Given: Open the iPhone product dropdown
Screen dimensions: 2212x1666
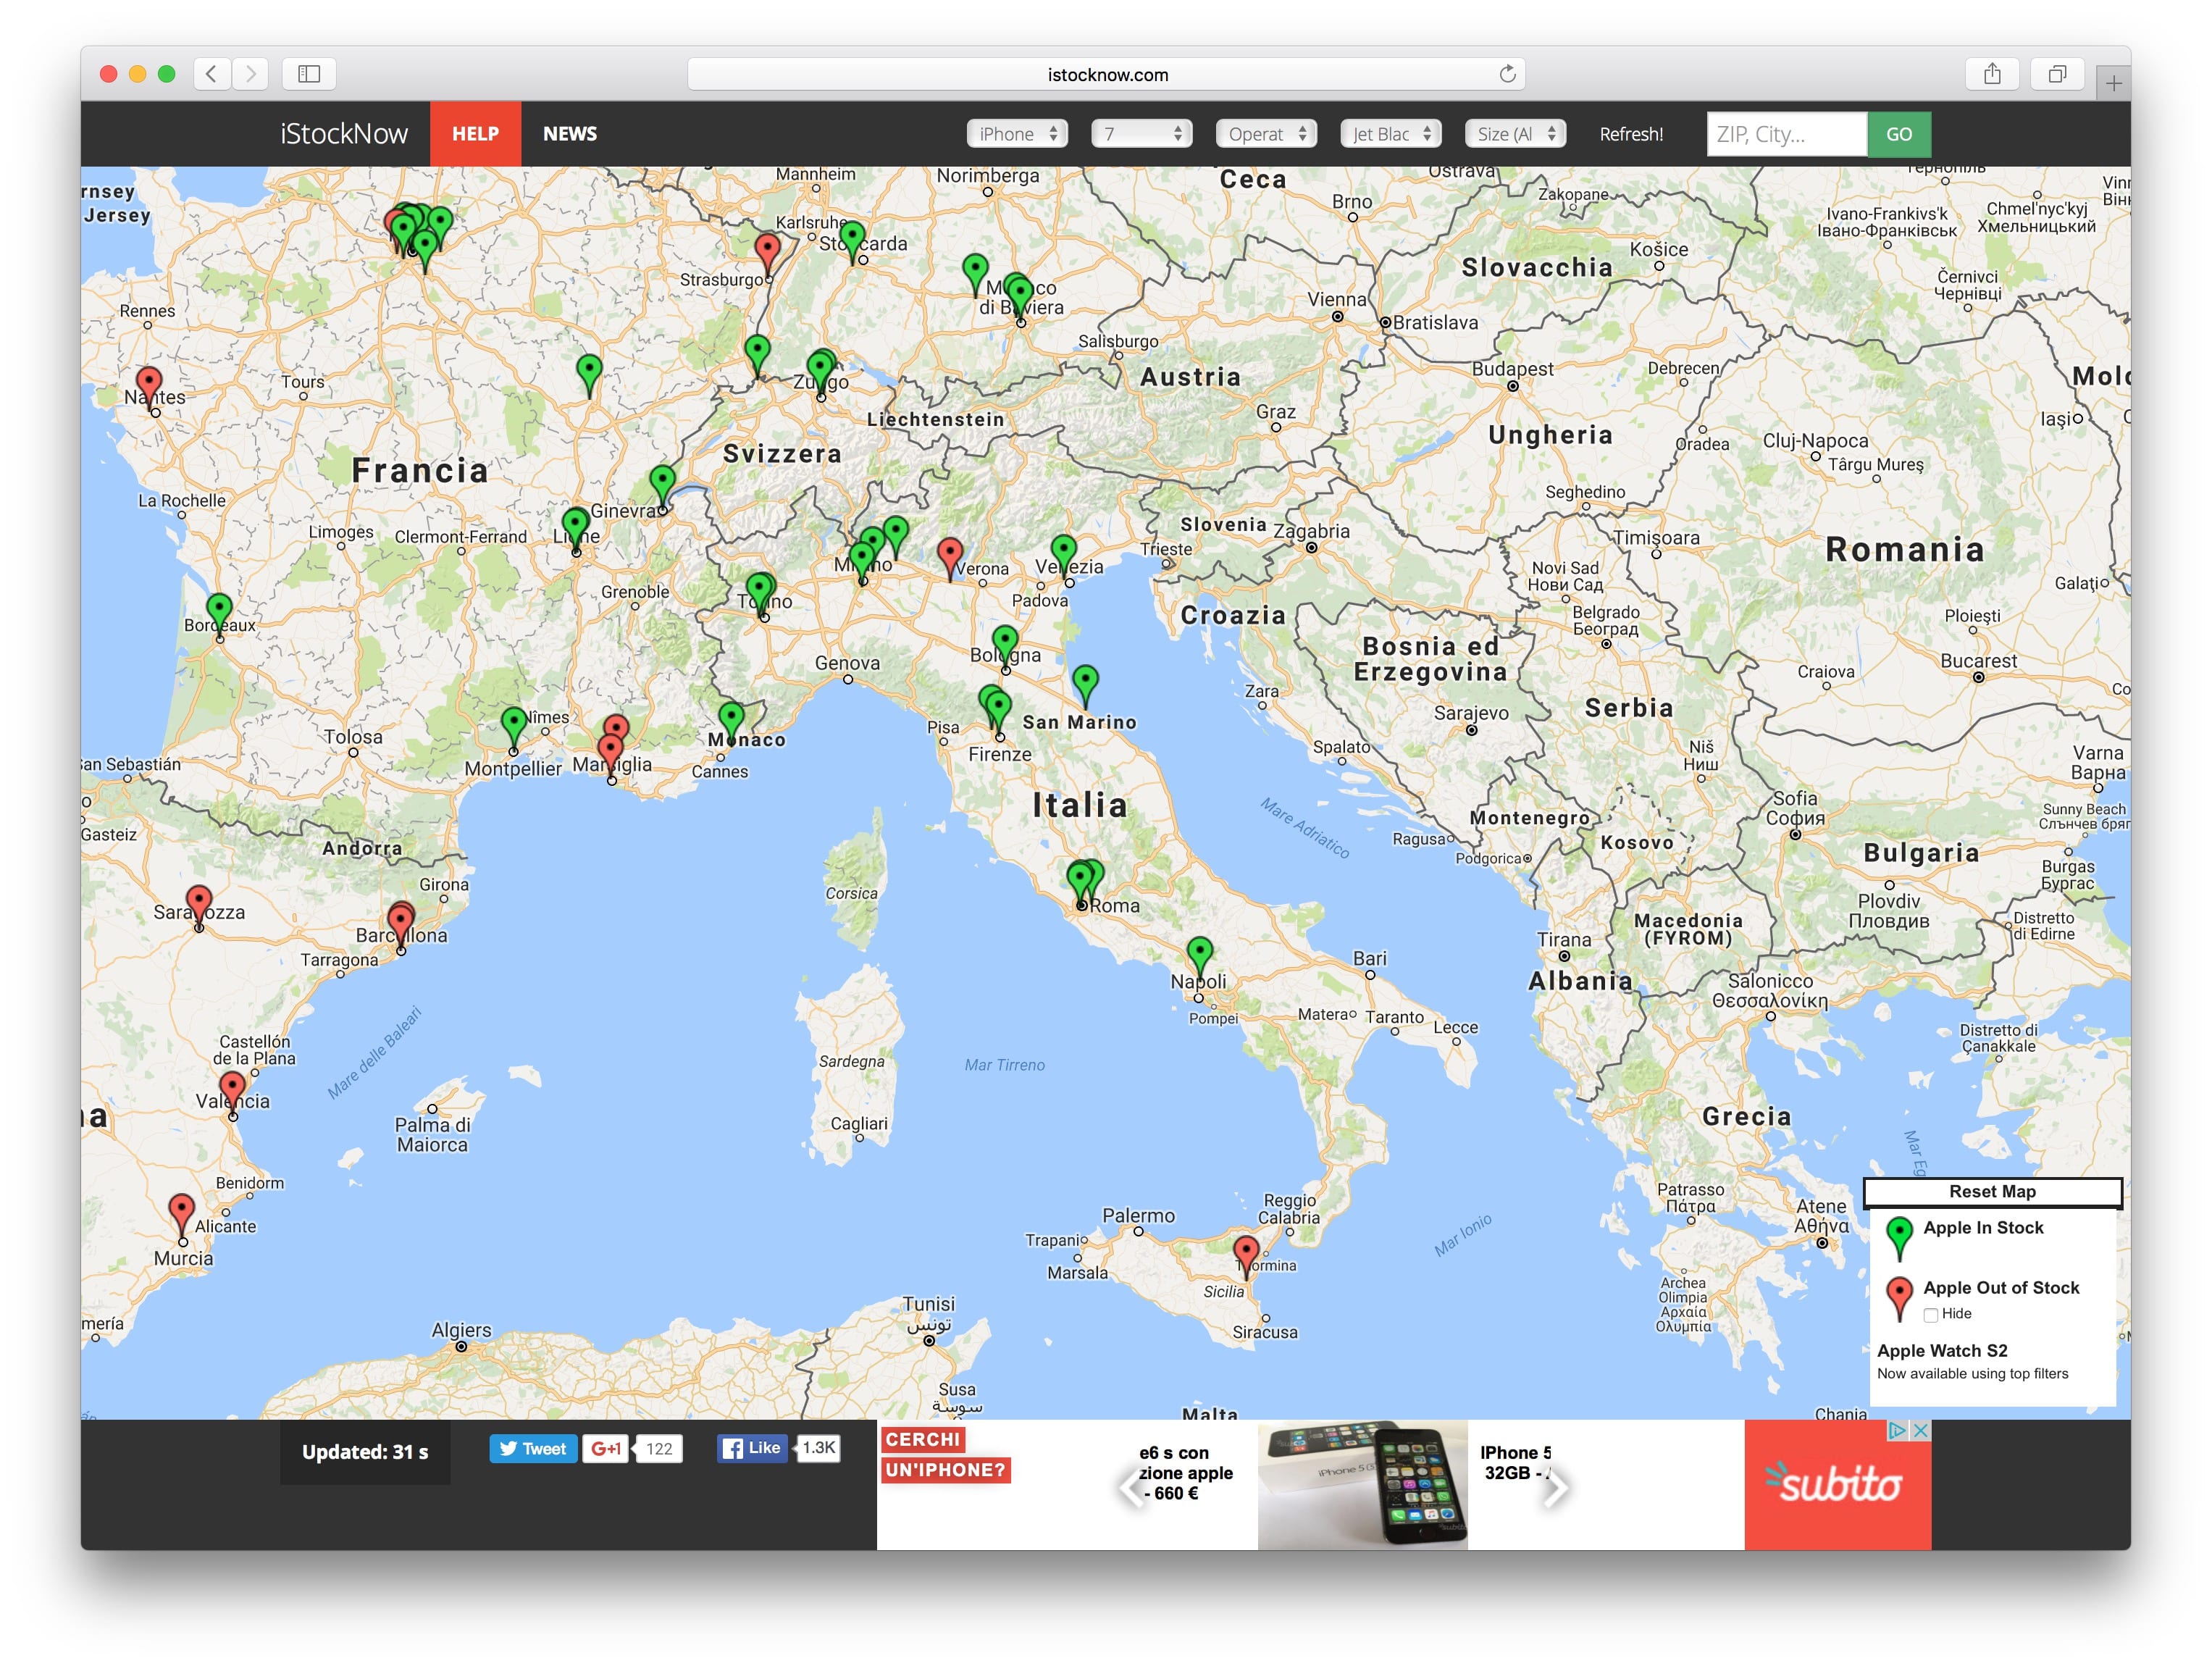Looking at the screenshot, I should pyautogui.click(x=1016, y=134).
